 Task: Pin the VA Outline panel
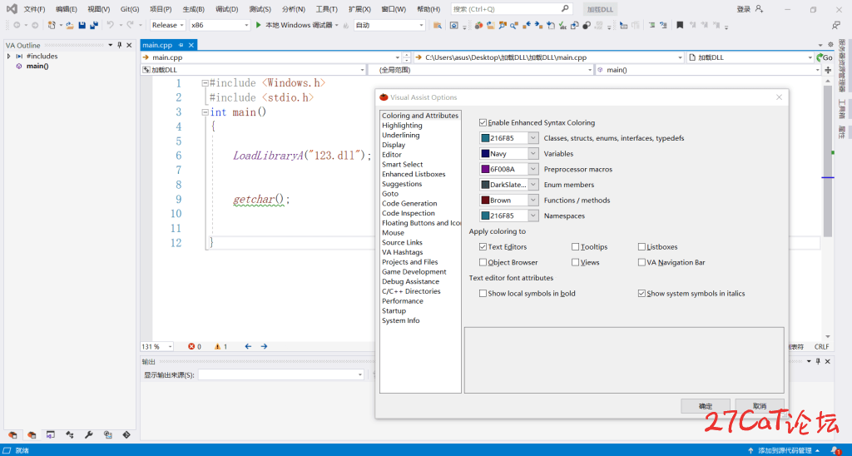point(119,45)
